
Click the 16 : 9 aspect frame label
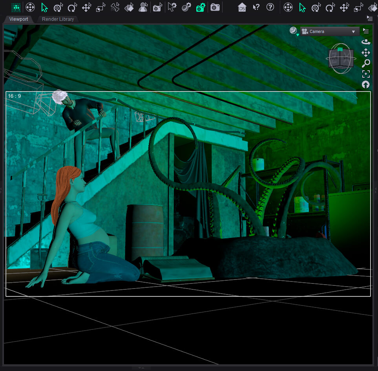coord(14,96)
